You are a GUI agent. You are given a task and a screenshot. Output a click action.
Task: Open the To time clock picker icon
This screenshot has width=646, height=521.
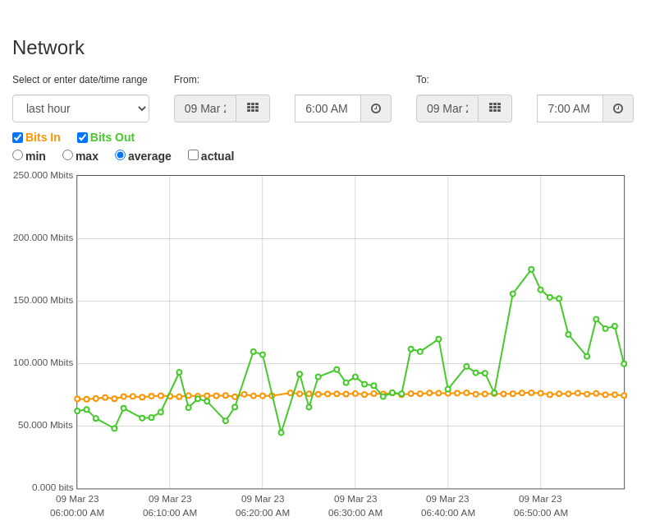pyautogui.click(x=618, y=108)
